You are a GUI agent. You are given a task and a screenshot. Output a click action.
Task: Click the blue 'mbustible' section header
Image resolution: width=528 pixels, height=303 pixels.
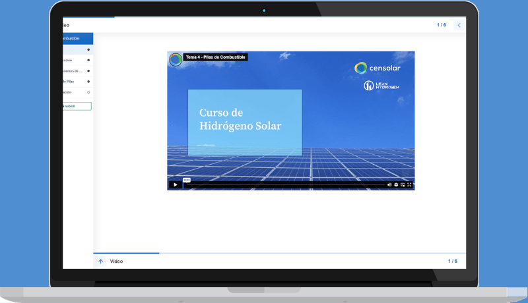pos(78,39)
